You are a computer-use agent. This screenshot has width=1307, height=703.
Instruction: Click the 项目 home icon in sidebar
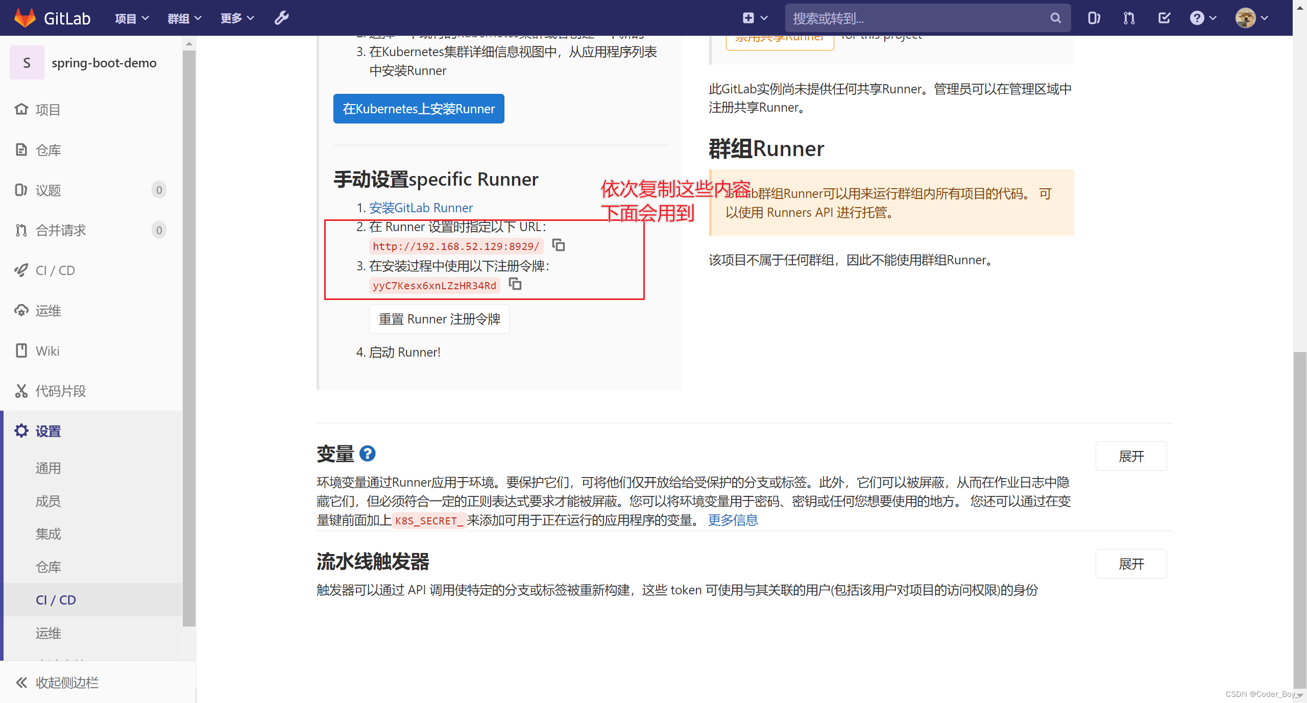pos(21,109)
